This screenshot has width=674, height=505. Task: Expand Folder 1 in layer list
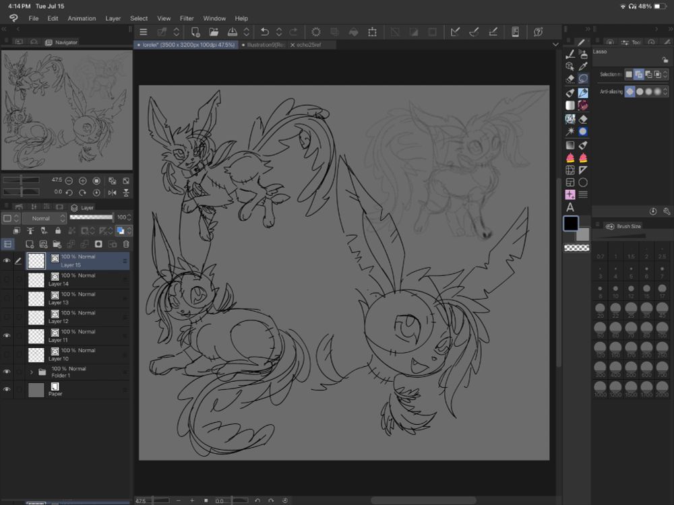coord(31,372)
